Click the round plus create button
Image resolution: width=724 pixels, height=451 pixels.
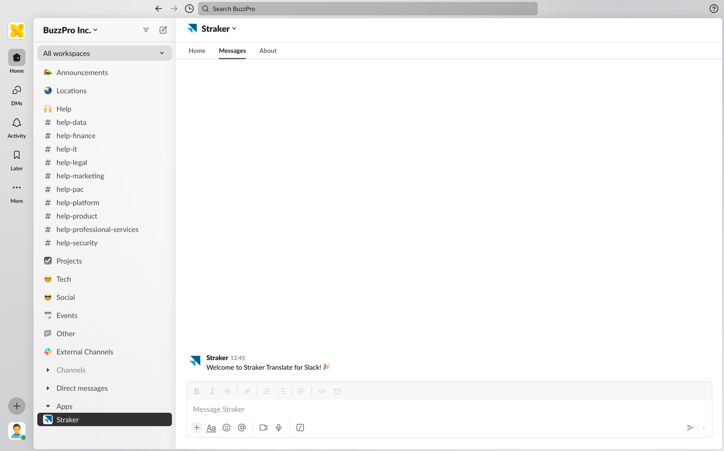17,406
